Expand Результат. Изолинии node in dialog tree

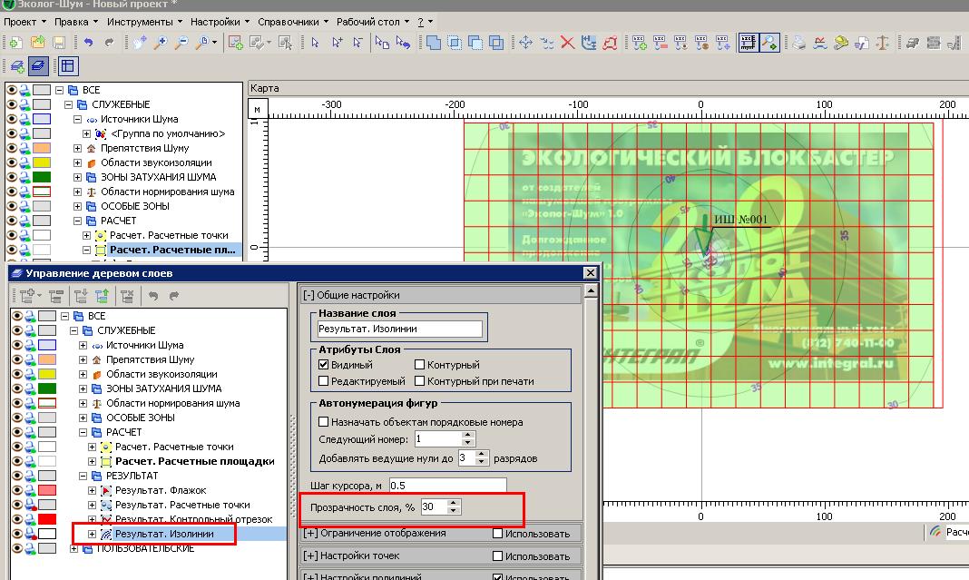(x=93, y=534)
